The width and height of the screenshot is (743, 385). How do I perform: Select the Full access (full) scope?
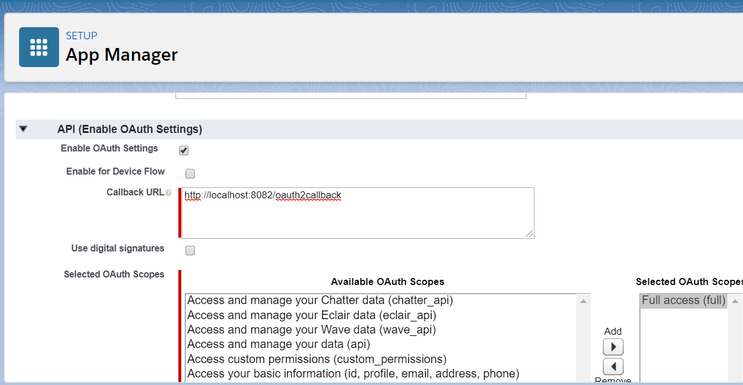pos(682,299)
